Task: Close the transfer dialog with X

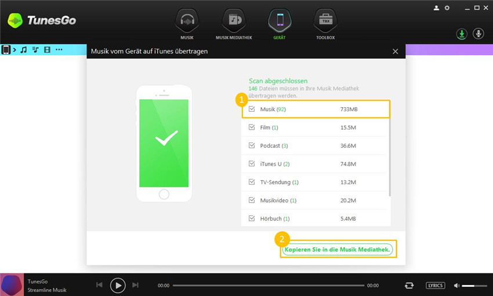Action: point(395,52)
